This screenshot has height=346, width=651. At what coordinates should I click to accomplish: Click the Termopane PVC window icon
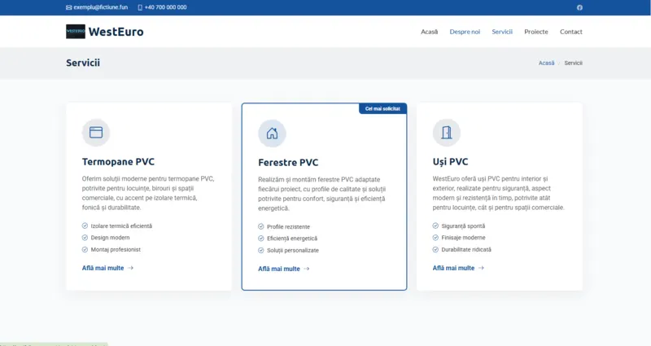coord(96,133)
